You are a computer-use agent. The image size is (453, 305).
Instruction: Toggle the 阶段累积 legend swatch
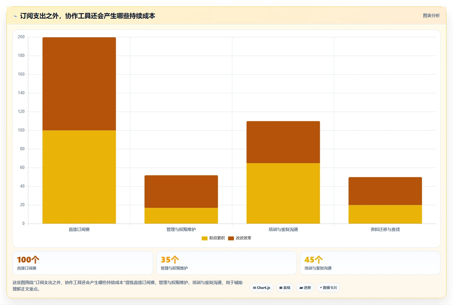(x=205, y=238)
